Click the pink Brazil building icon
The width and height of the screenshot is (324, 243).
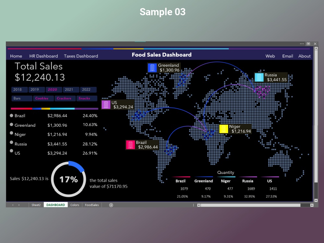(130, 145)
